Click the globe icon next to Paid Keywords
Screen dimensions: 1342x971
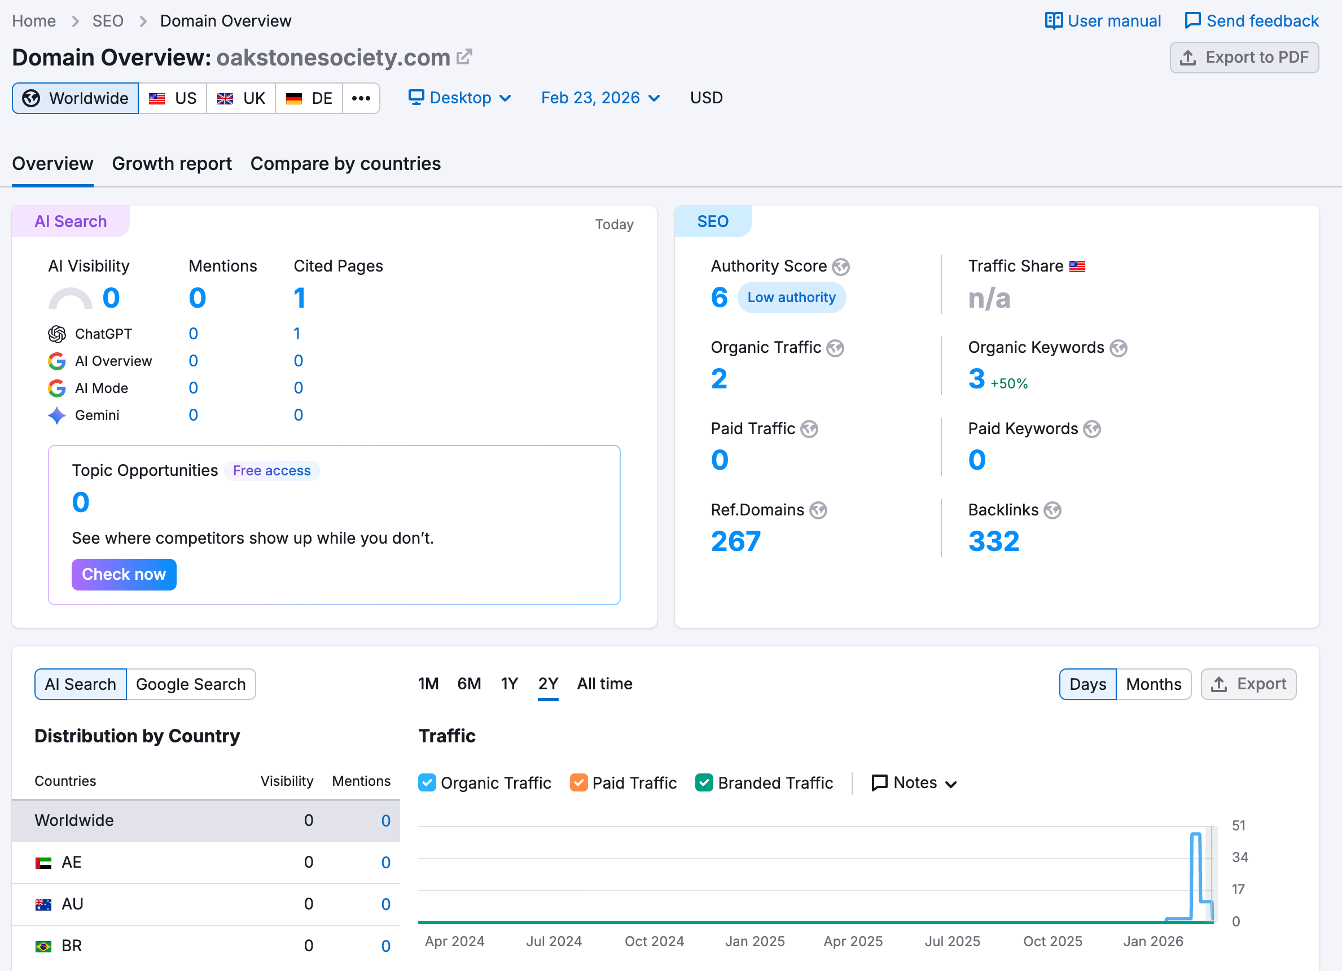click(1093, 429)
